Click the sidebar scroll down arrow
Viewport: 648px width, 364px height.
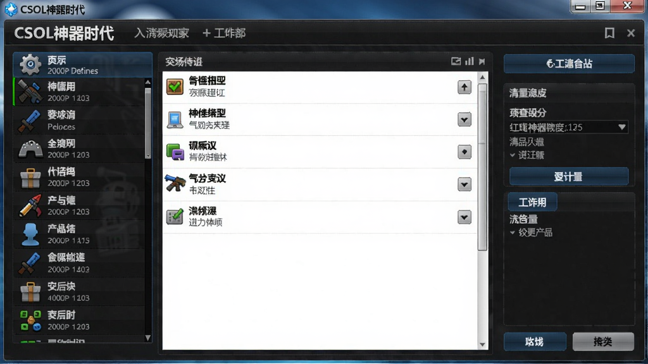tap(148, 338)
